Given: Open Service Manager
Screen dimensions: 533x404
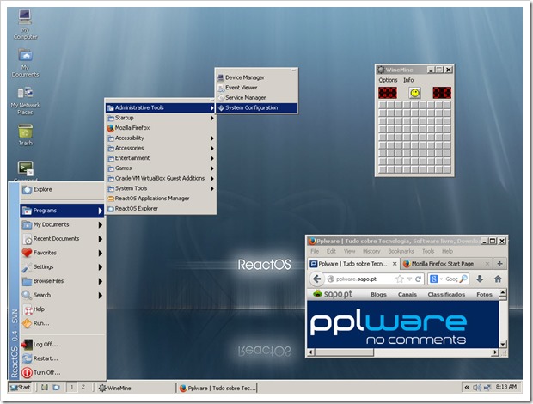Looking at the screenshot, I should coord(257,97).
